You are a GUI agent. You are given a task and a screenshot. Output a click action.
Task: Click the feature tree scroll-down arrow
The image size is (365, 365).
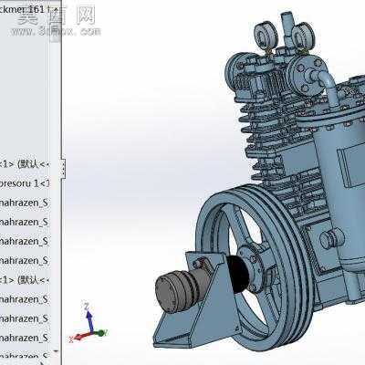[56, 351]
